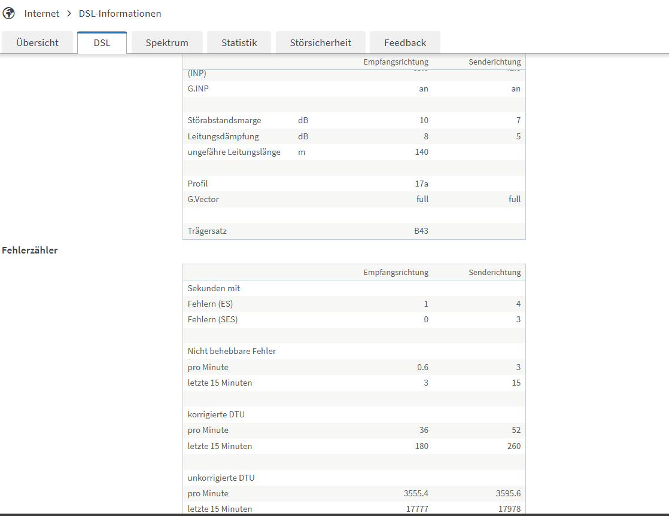Select korrigierte DTU per-minute value 36
The image size is (669, 516).
424,430
